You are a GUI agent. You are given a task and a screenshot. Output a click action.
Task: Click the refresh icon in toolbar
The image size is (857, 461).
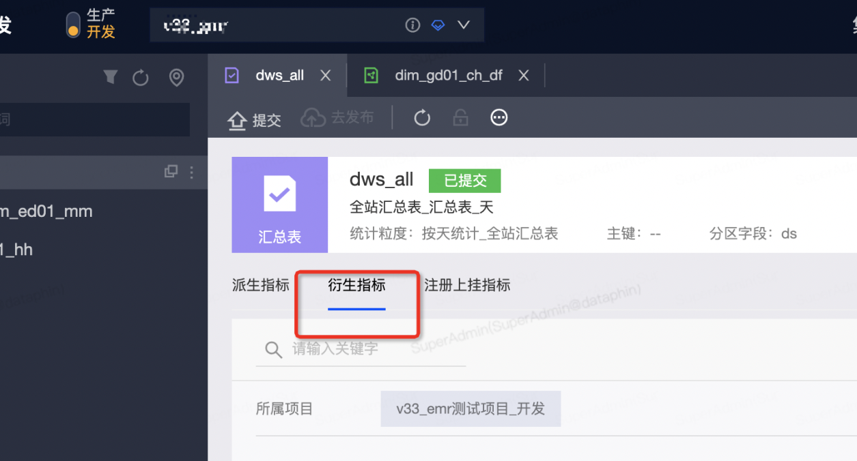click(x=422, y=118)
